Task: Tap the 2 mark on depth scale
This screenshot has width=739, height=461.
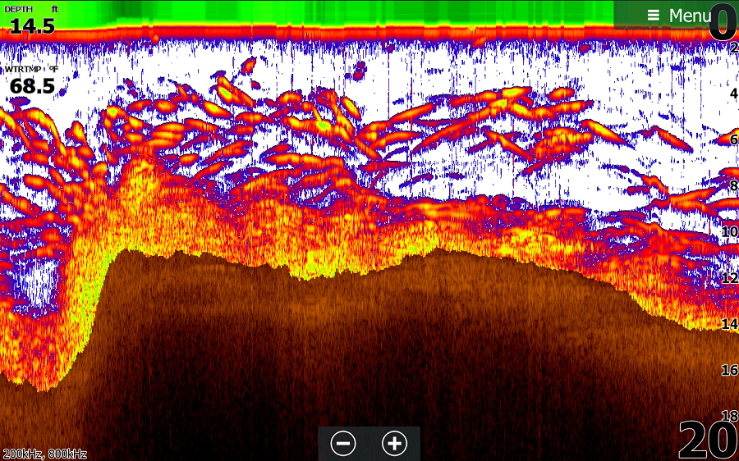Action: [x=733, y=48]
